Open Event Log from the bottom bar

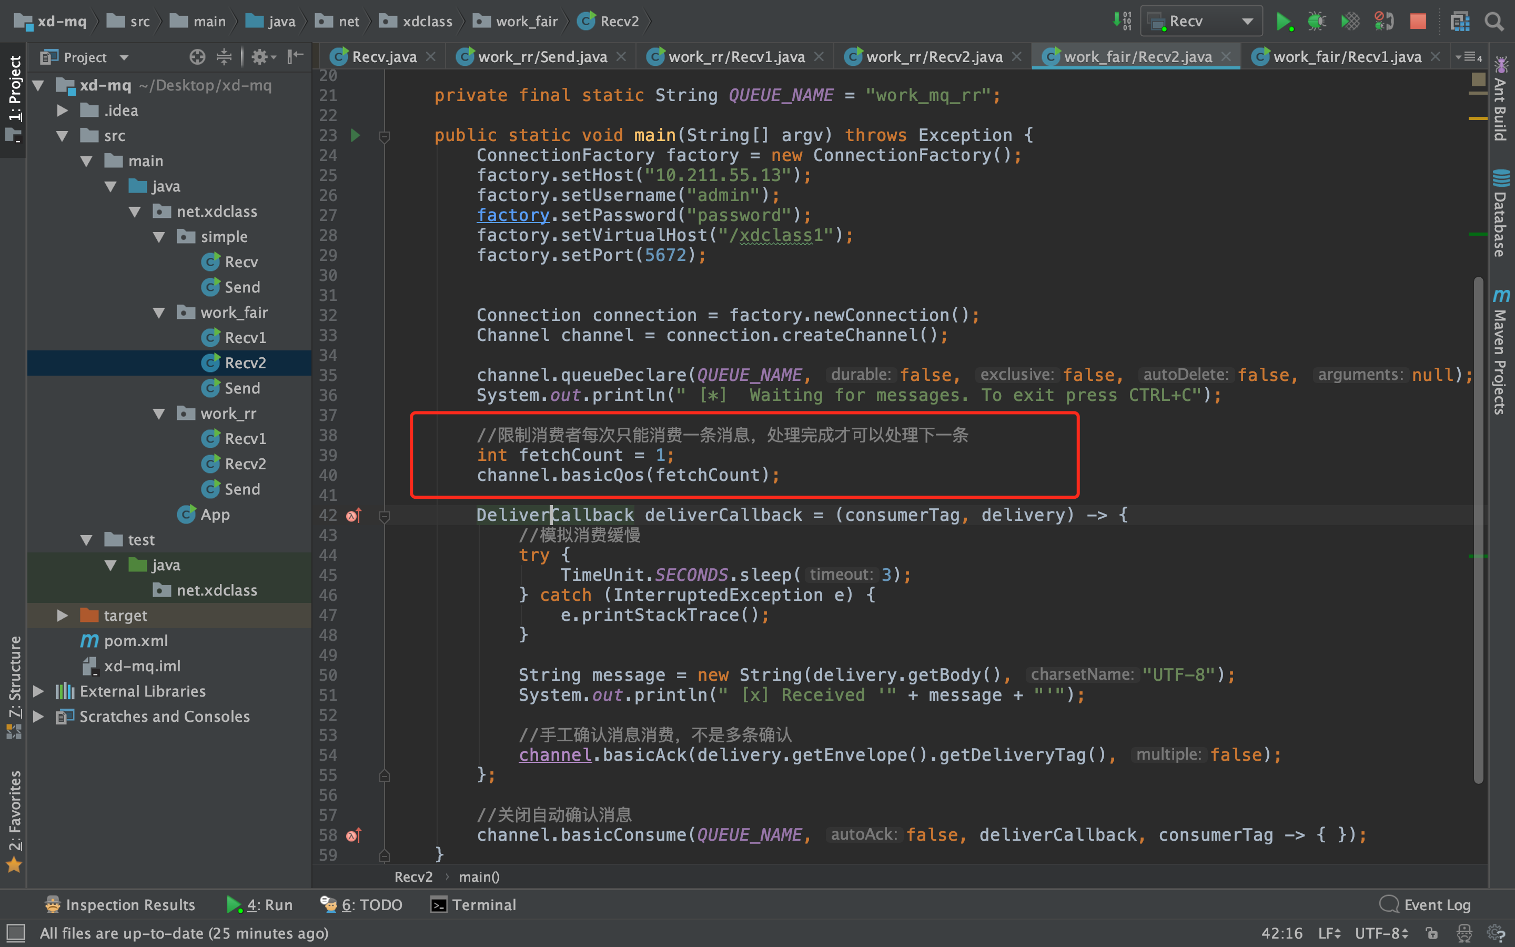1425,904
